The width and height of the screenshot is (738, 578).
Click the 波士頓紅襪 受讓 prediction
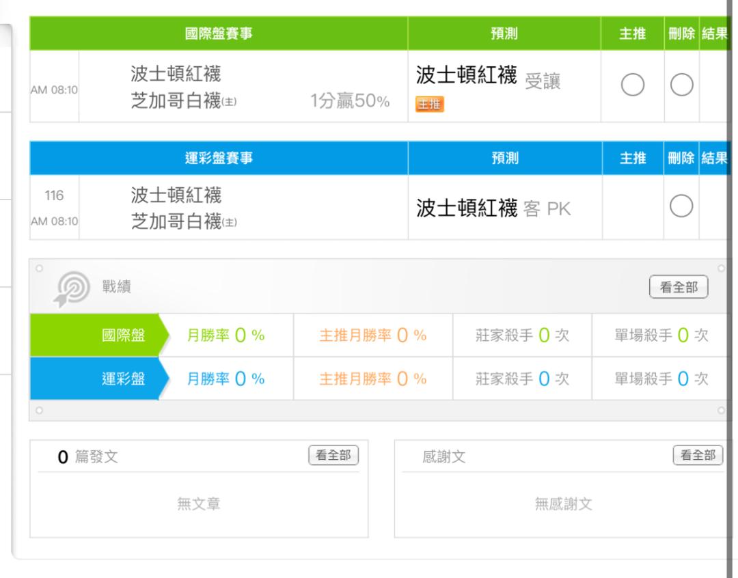[488, 77]
